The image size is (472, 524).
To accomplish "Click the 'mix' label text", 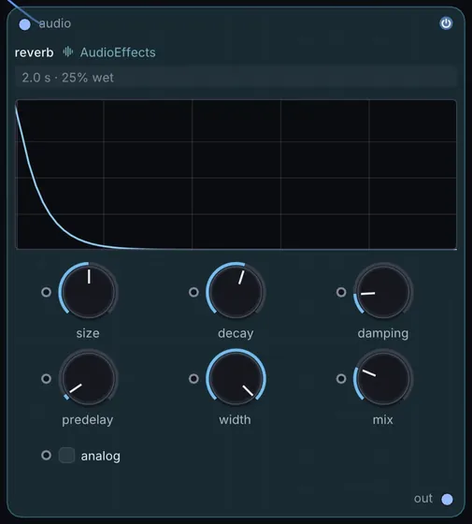I will [x=383, y=420].
